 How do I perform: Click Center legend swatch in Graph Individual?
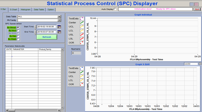[82, 23]
